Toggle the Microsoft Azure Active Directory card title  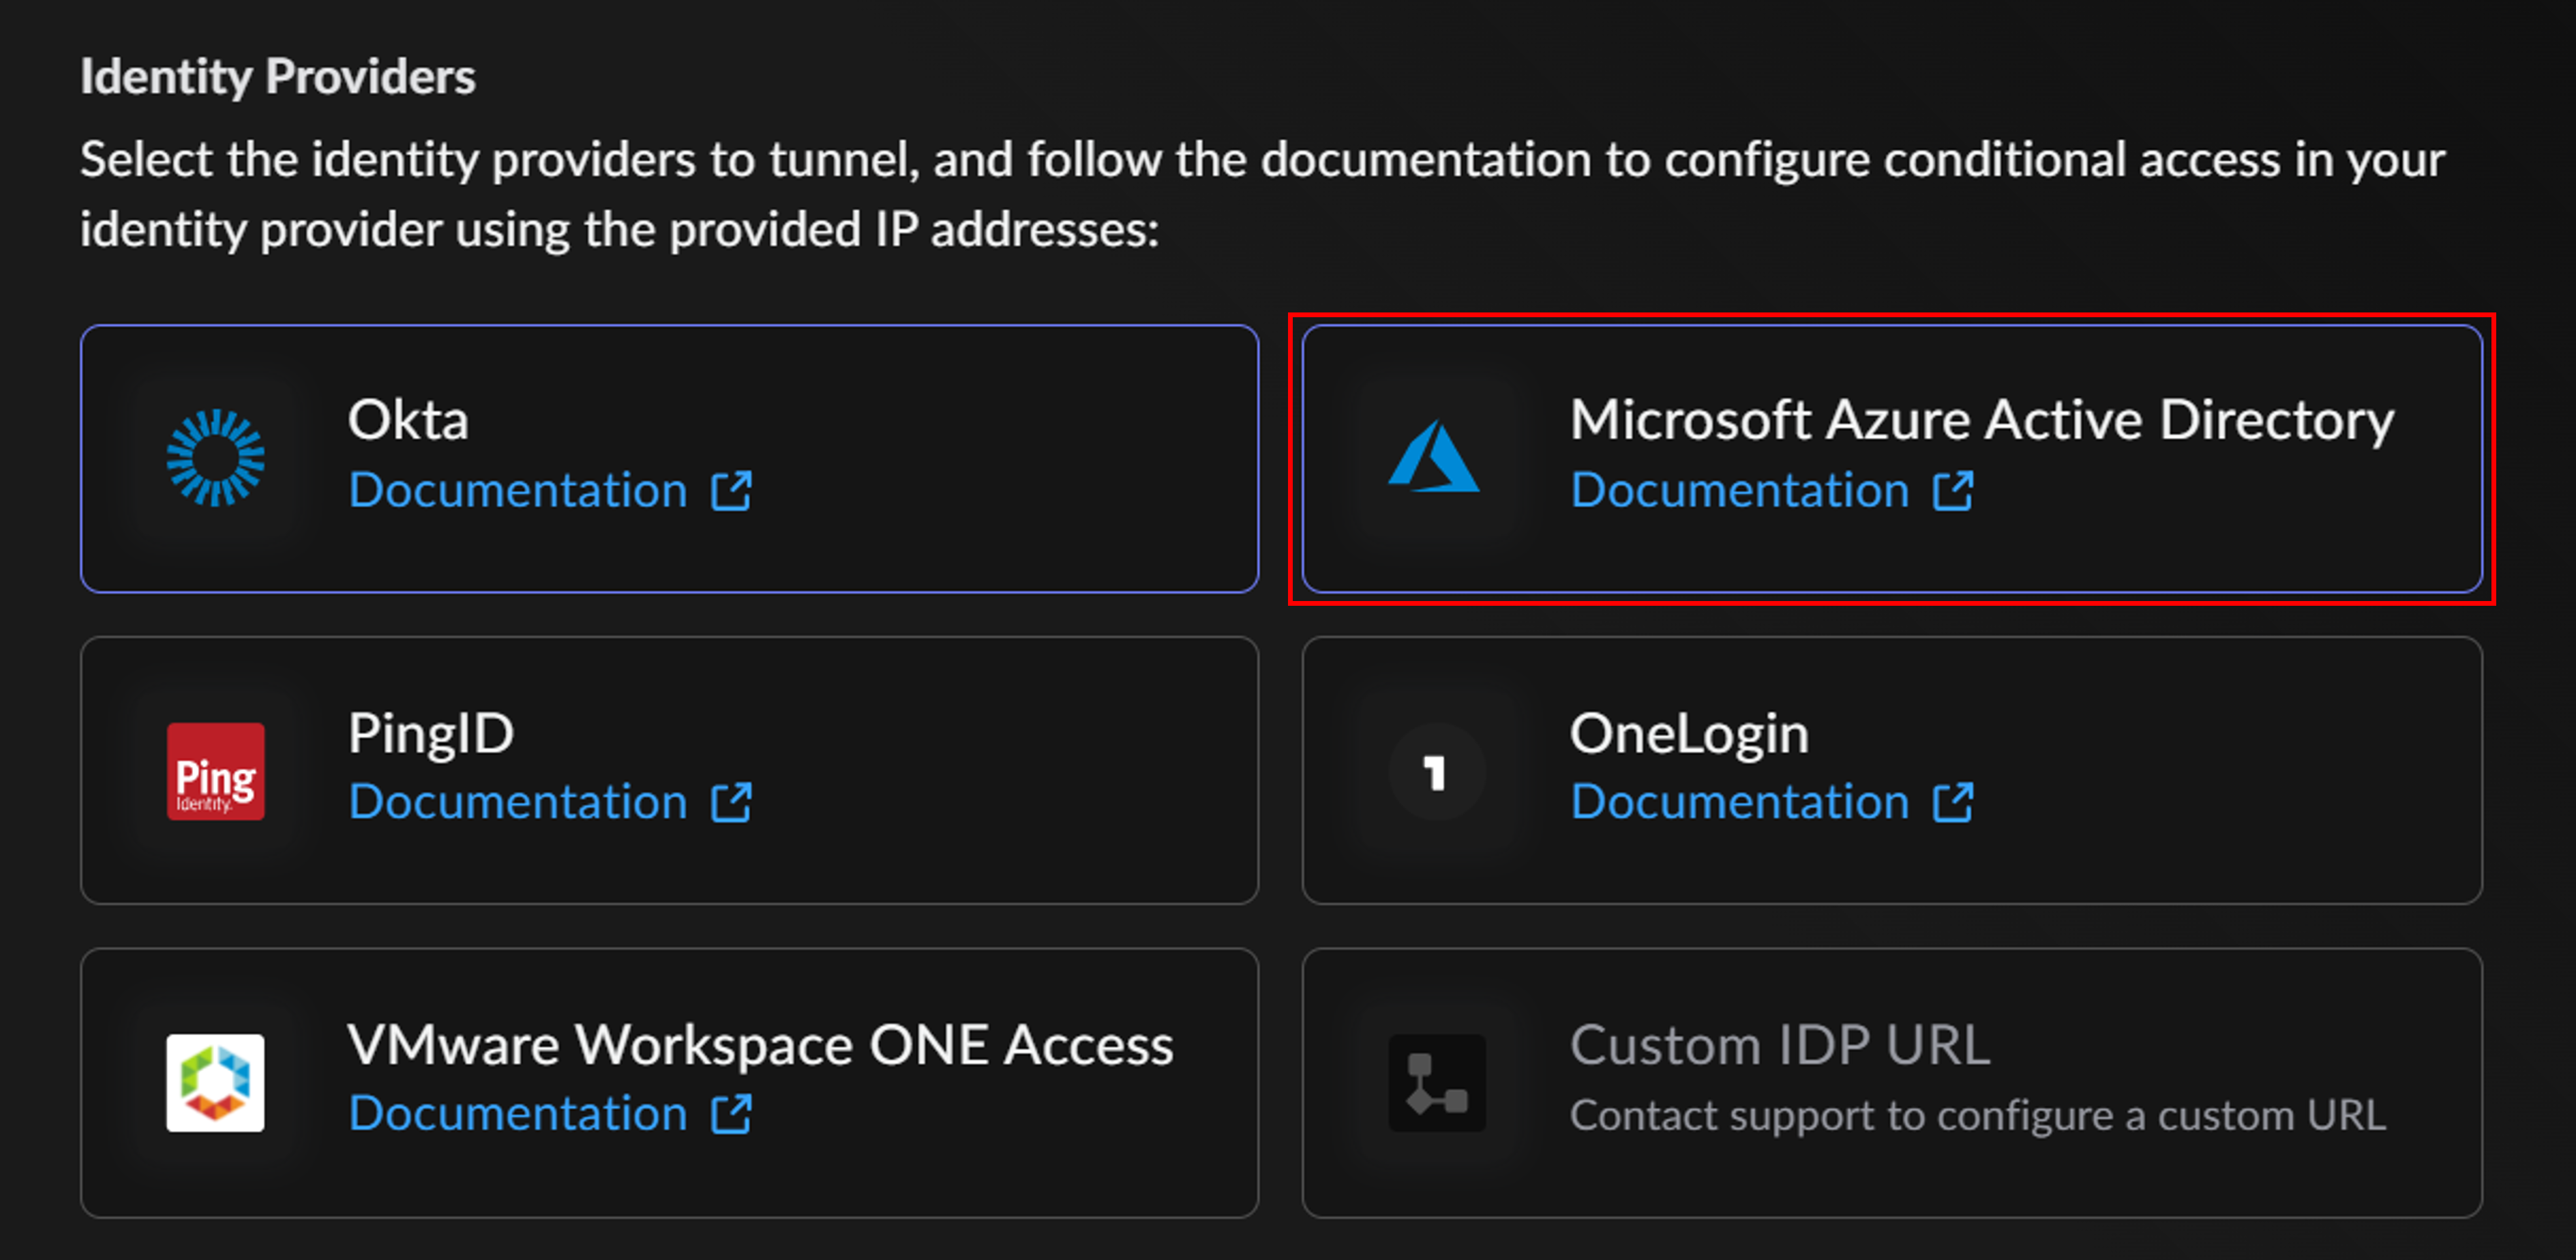pos(1981,420)
